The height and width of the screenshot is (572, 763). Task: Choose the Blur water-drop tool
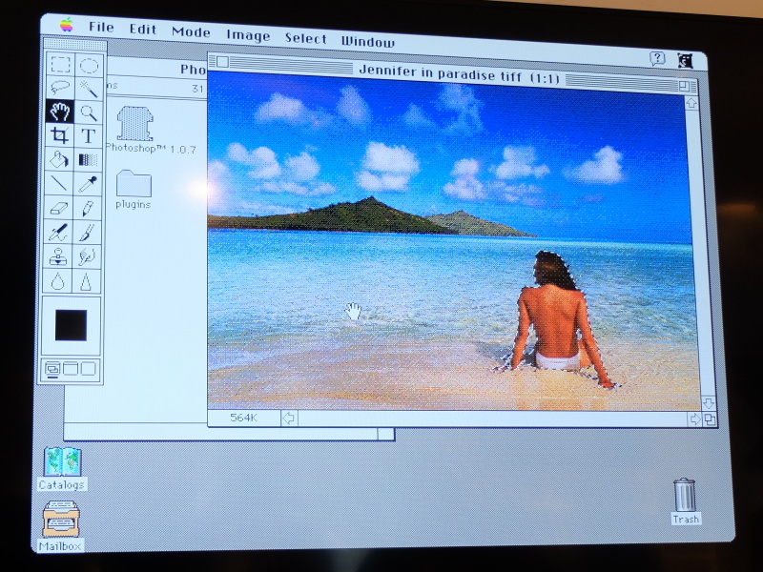coord(59,279)
